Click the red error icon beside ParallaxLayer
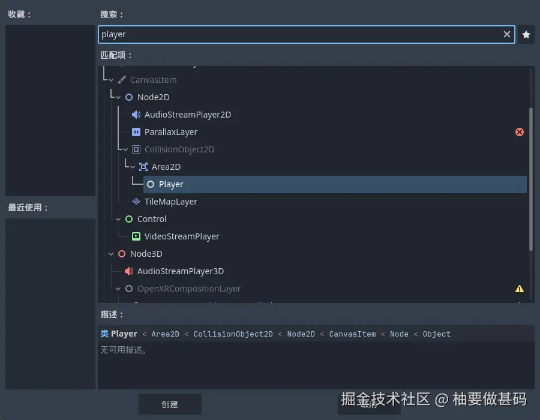This screenshot has width=540, height=420. 519,131
